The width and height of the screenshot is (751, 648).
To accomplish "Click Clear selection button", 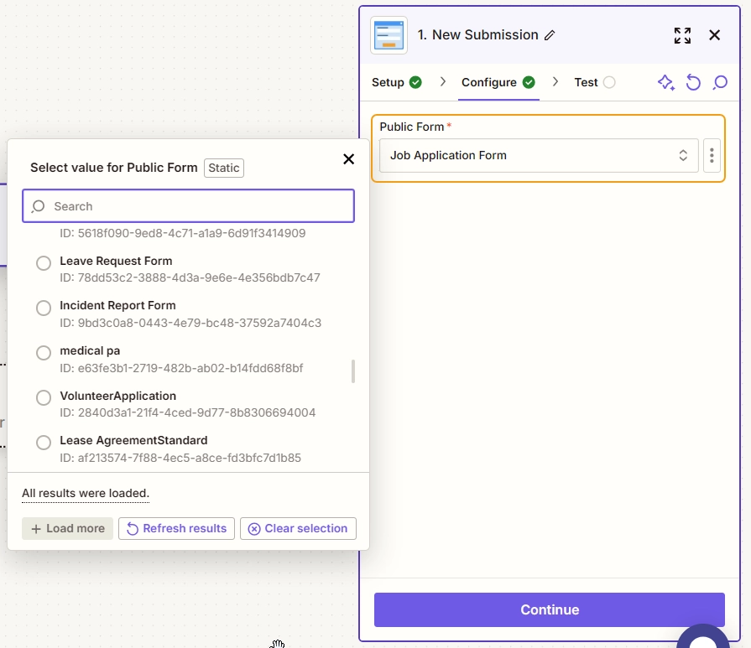I will coord(298,528).
